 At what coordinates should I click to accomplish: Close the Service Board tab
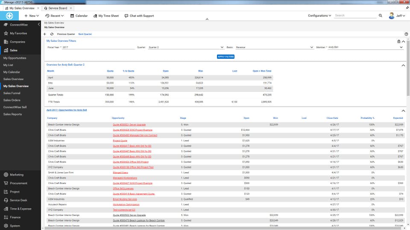[x=71, y=8]
